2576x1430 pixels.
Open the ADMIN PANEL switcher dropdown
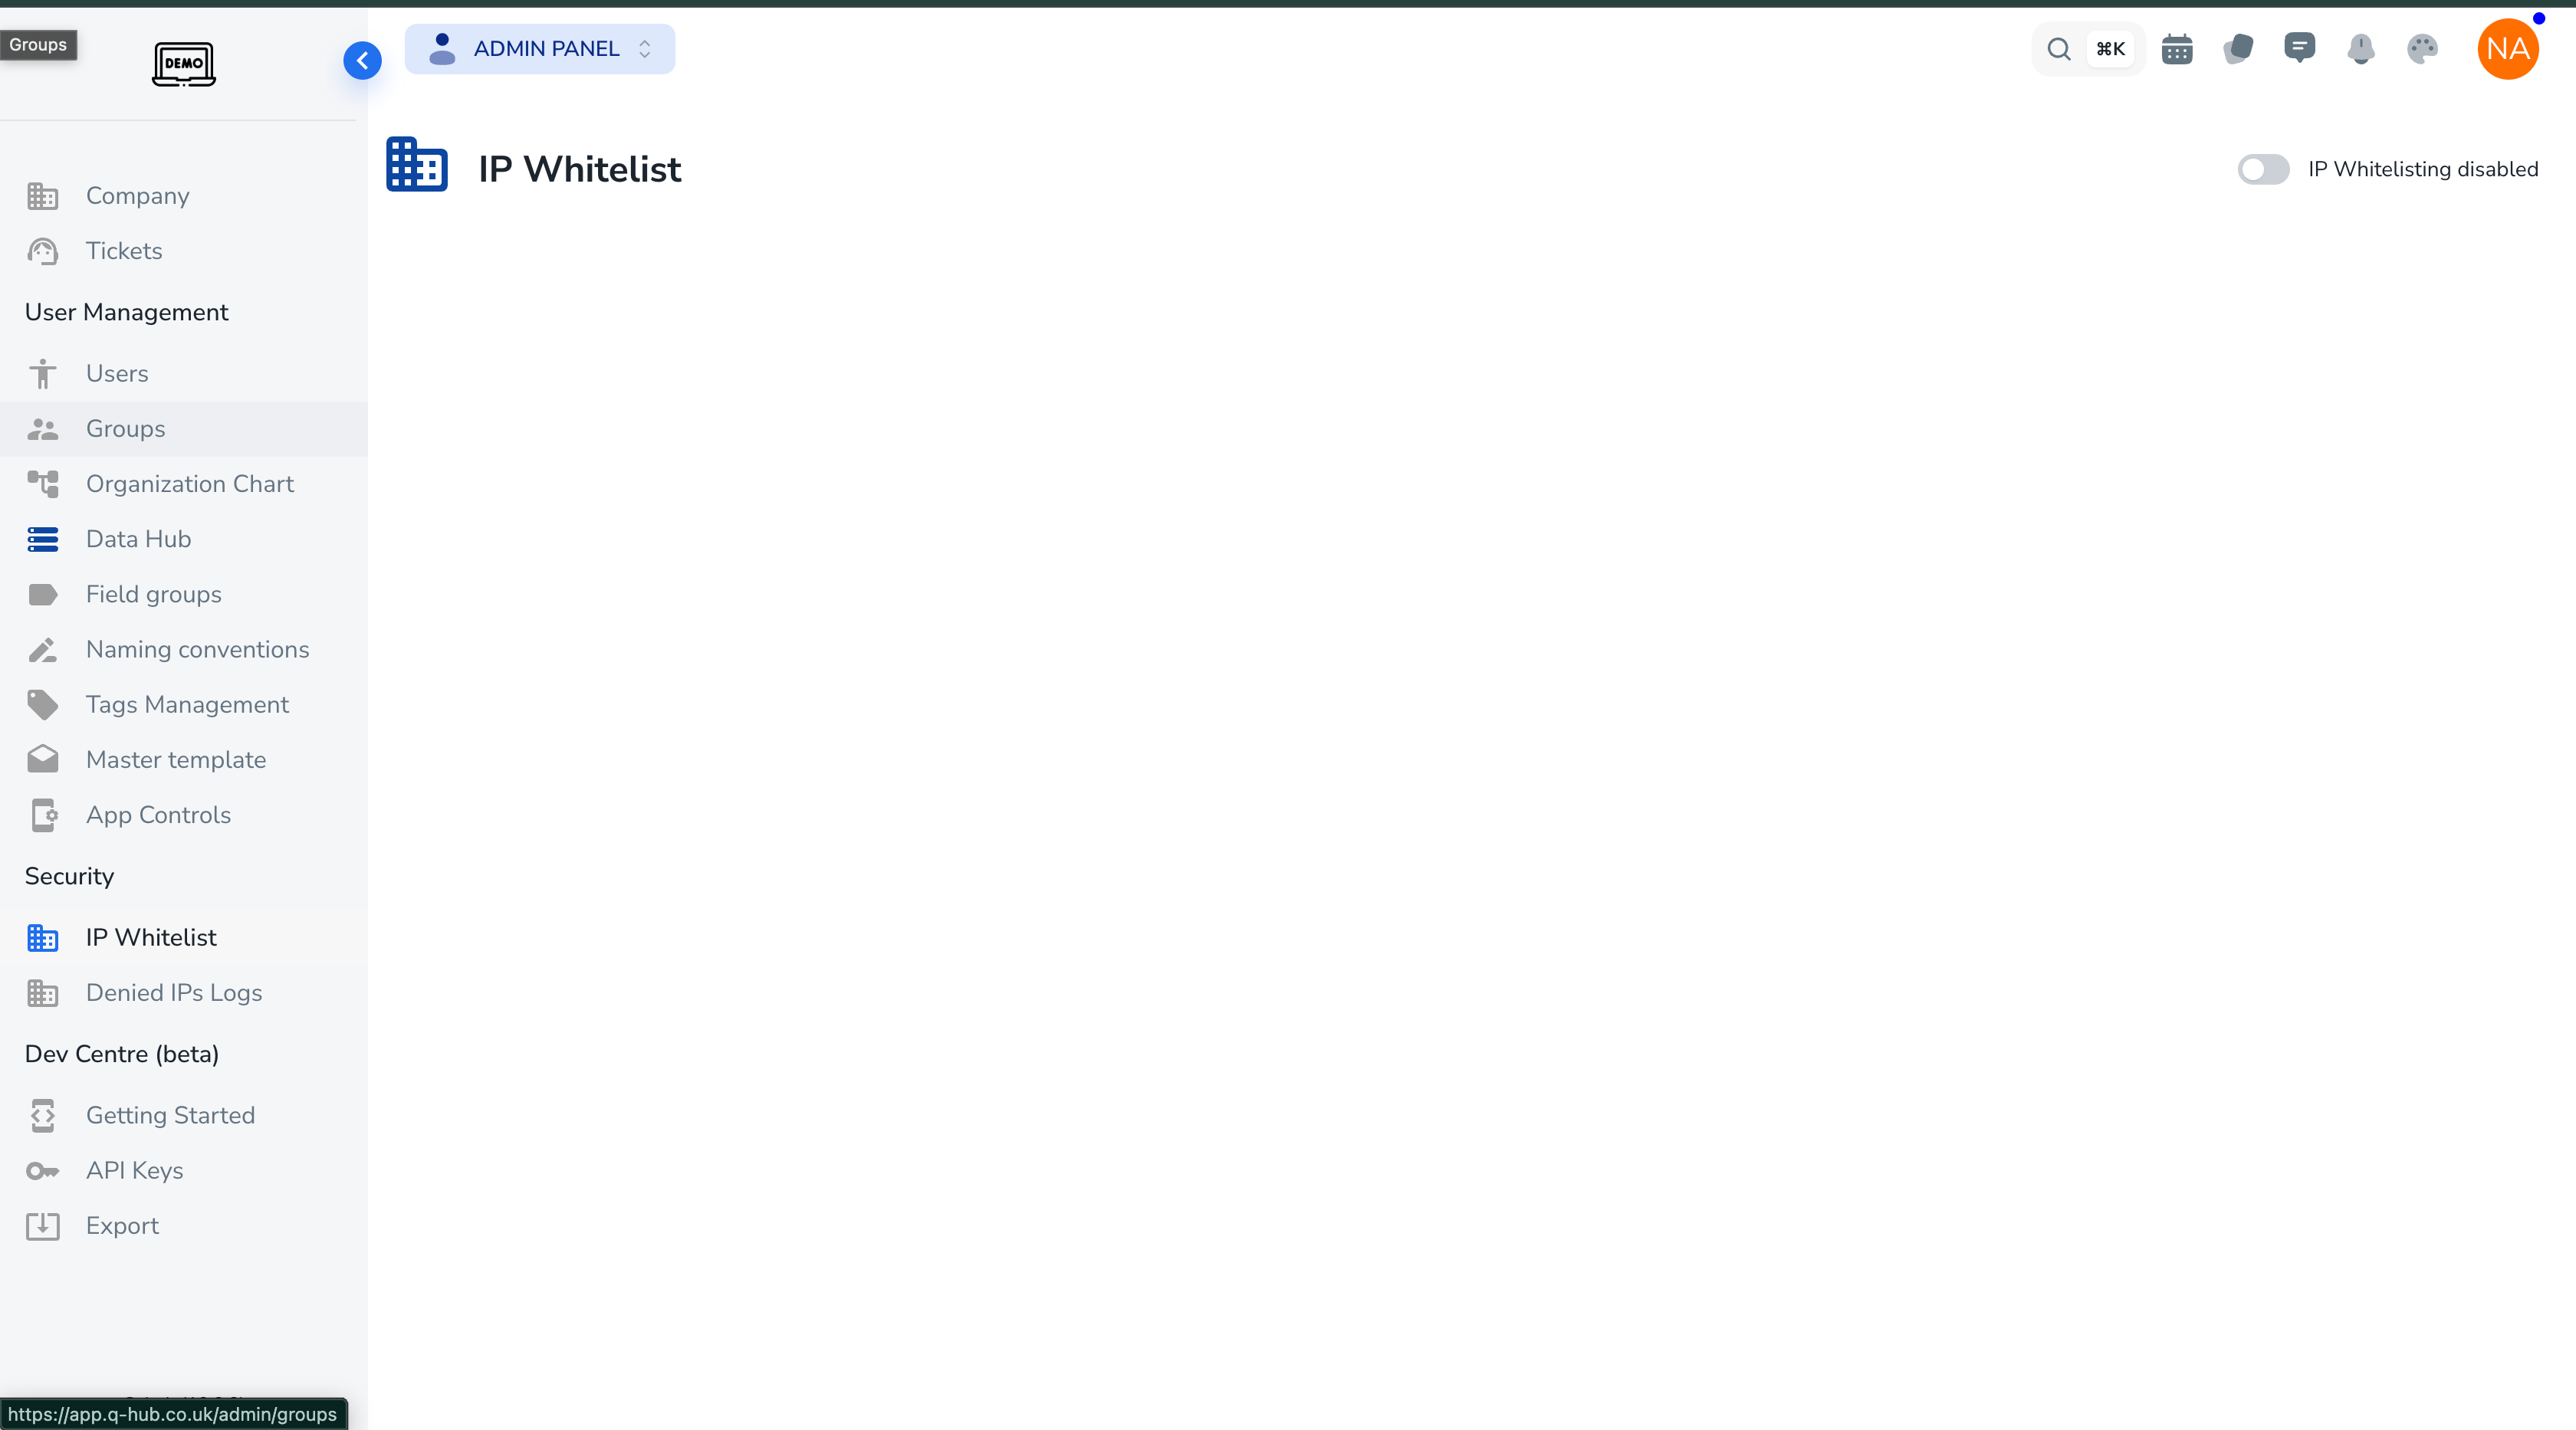[539, 49]
